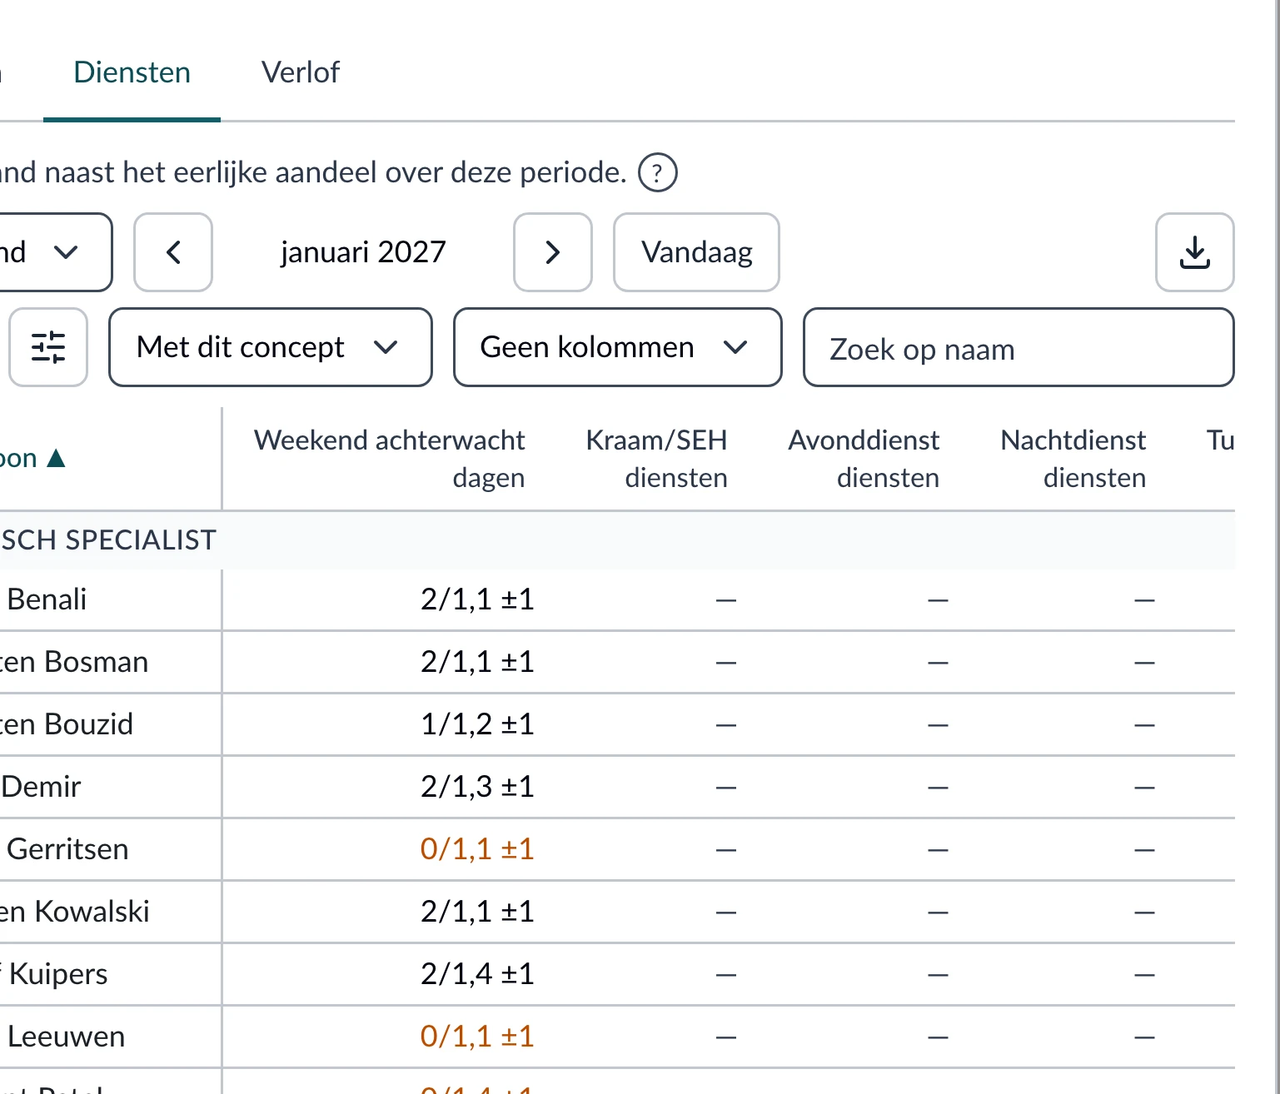The height and width of the screenshot is (1094, 1280).
Task: Click Kowalski's weekend value 2/1,1 ±1
Action: click(477, 912)
